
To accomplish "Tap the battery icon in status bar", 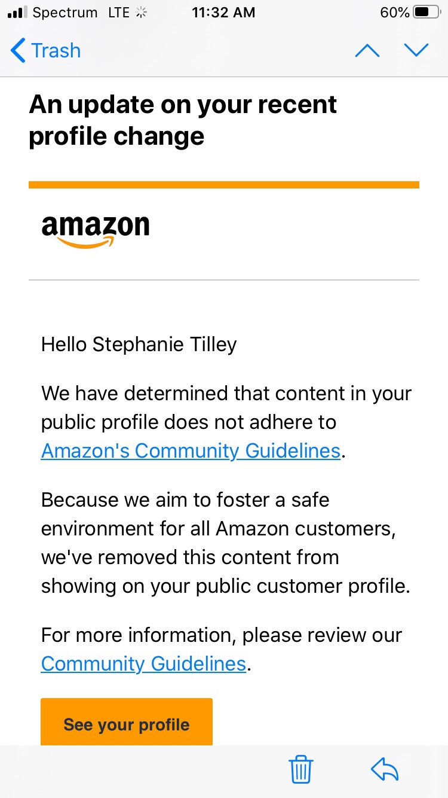I will point(426,13).
